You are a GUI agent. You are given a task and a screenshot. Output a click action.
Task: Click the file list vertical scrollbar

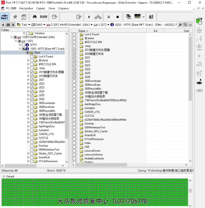(x=190, y=78)
